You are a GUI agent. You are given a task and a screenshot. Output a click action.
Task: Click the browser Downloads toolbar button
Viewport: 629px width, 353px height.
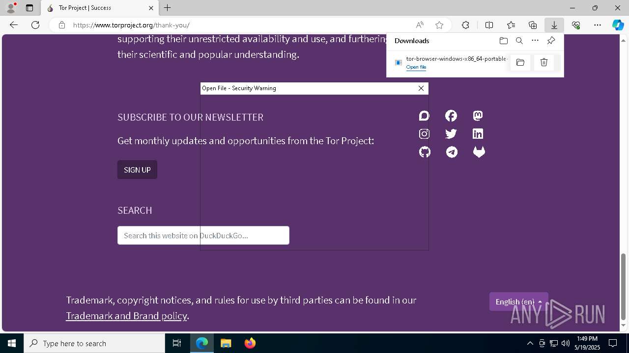point(554,25)
